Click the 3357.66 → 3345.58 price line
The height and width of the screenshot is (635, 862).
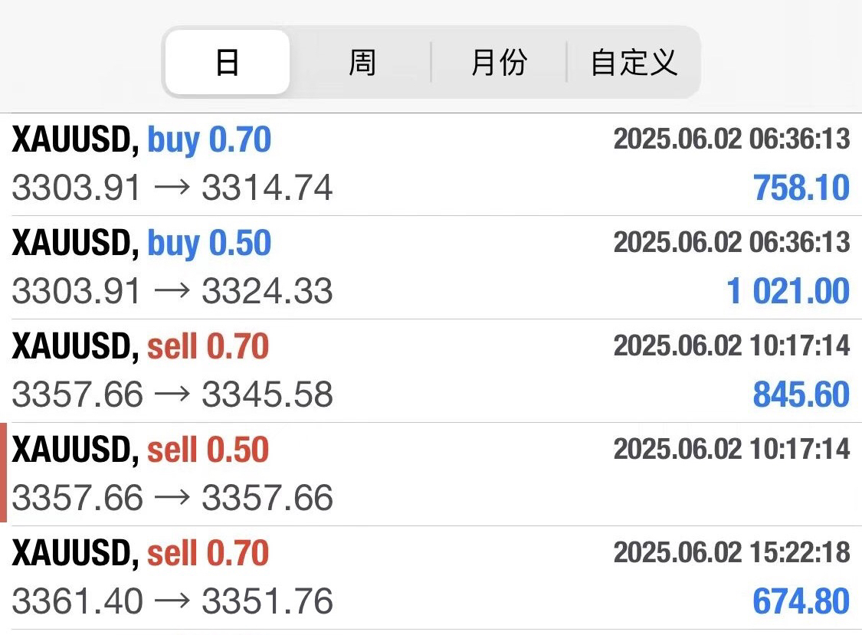point(172,394)
